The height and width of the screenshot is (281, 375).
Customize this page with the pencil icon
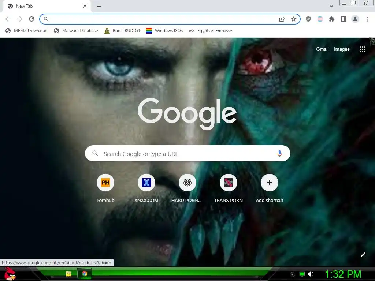(363, 255)
